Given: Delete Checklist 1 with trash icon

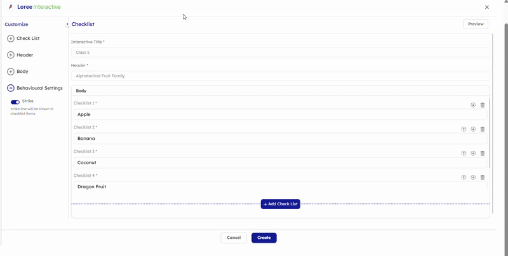Looking at the screenshot, I should click(483, 105).
